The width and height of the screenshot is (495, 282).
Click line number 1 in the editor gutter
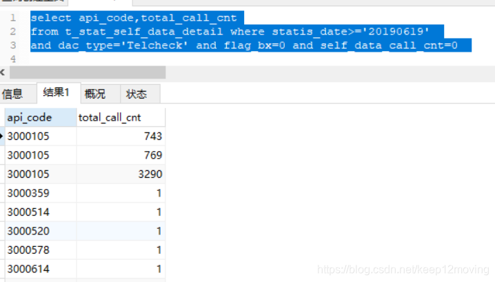tap(13, 18)
